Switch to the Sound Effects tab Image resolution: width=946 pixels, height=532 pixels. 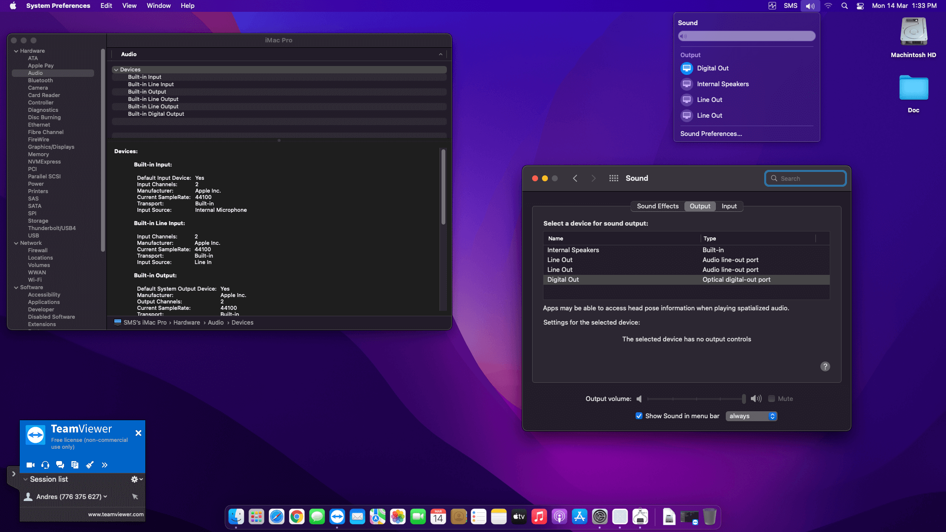(x=658, y=206)
